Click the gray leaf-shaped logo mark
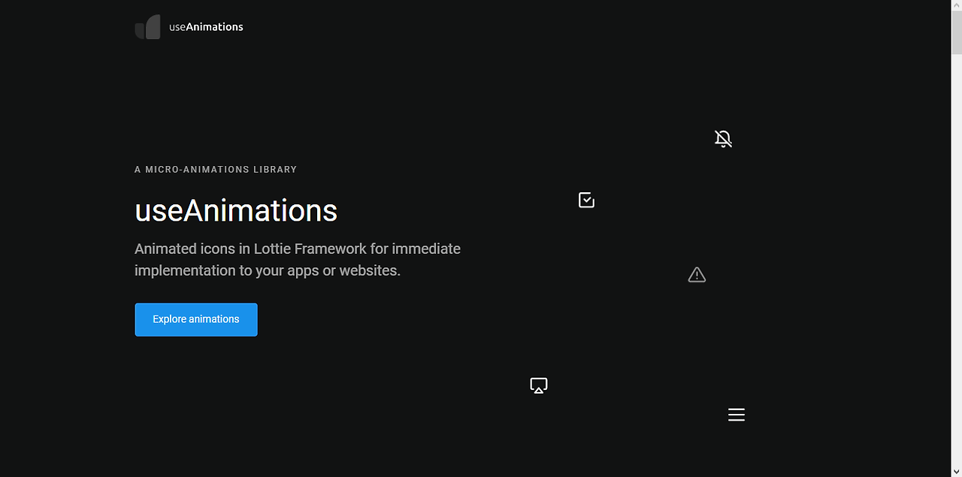962x477 pixels. 147,27
